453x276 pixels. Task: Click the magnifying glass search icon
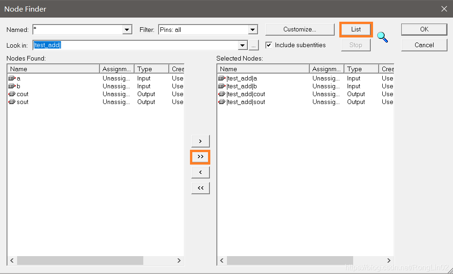(383, 37)
